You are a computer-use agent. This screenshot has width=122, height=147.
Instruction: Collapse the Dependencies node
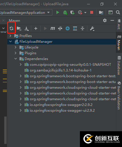click(15, 59)
